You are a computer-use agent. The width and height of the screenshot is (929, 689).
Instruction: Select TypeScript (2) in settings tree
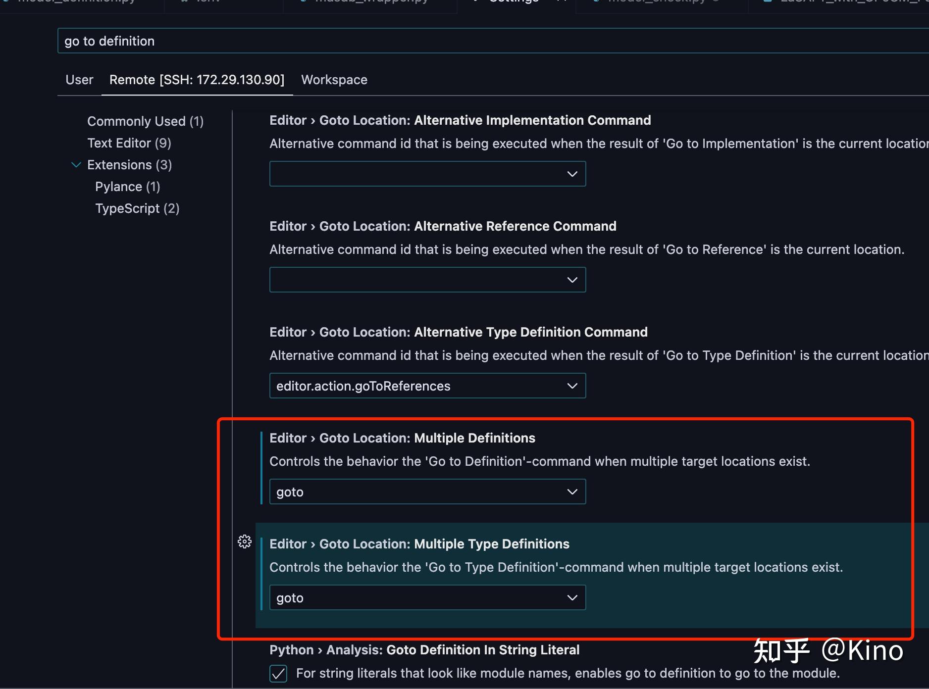coord(137,208)
